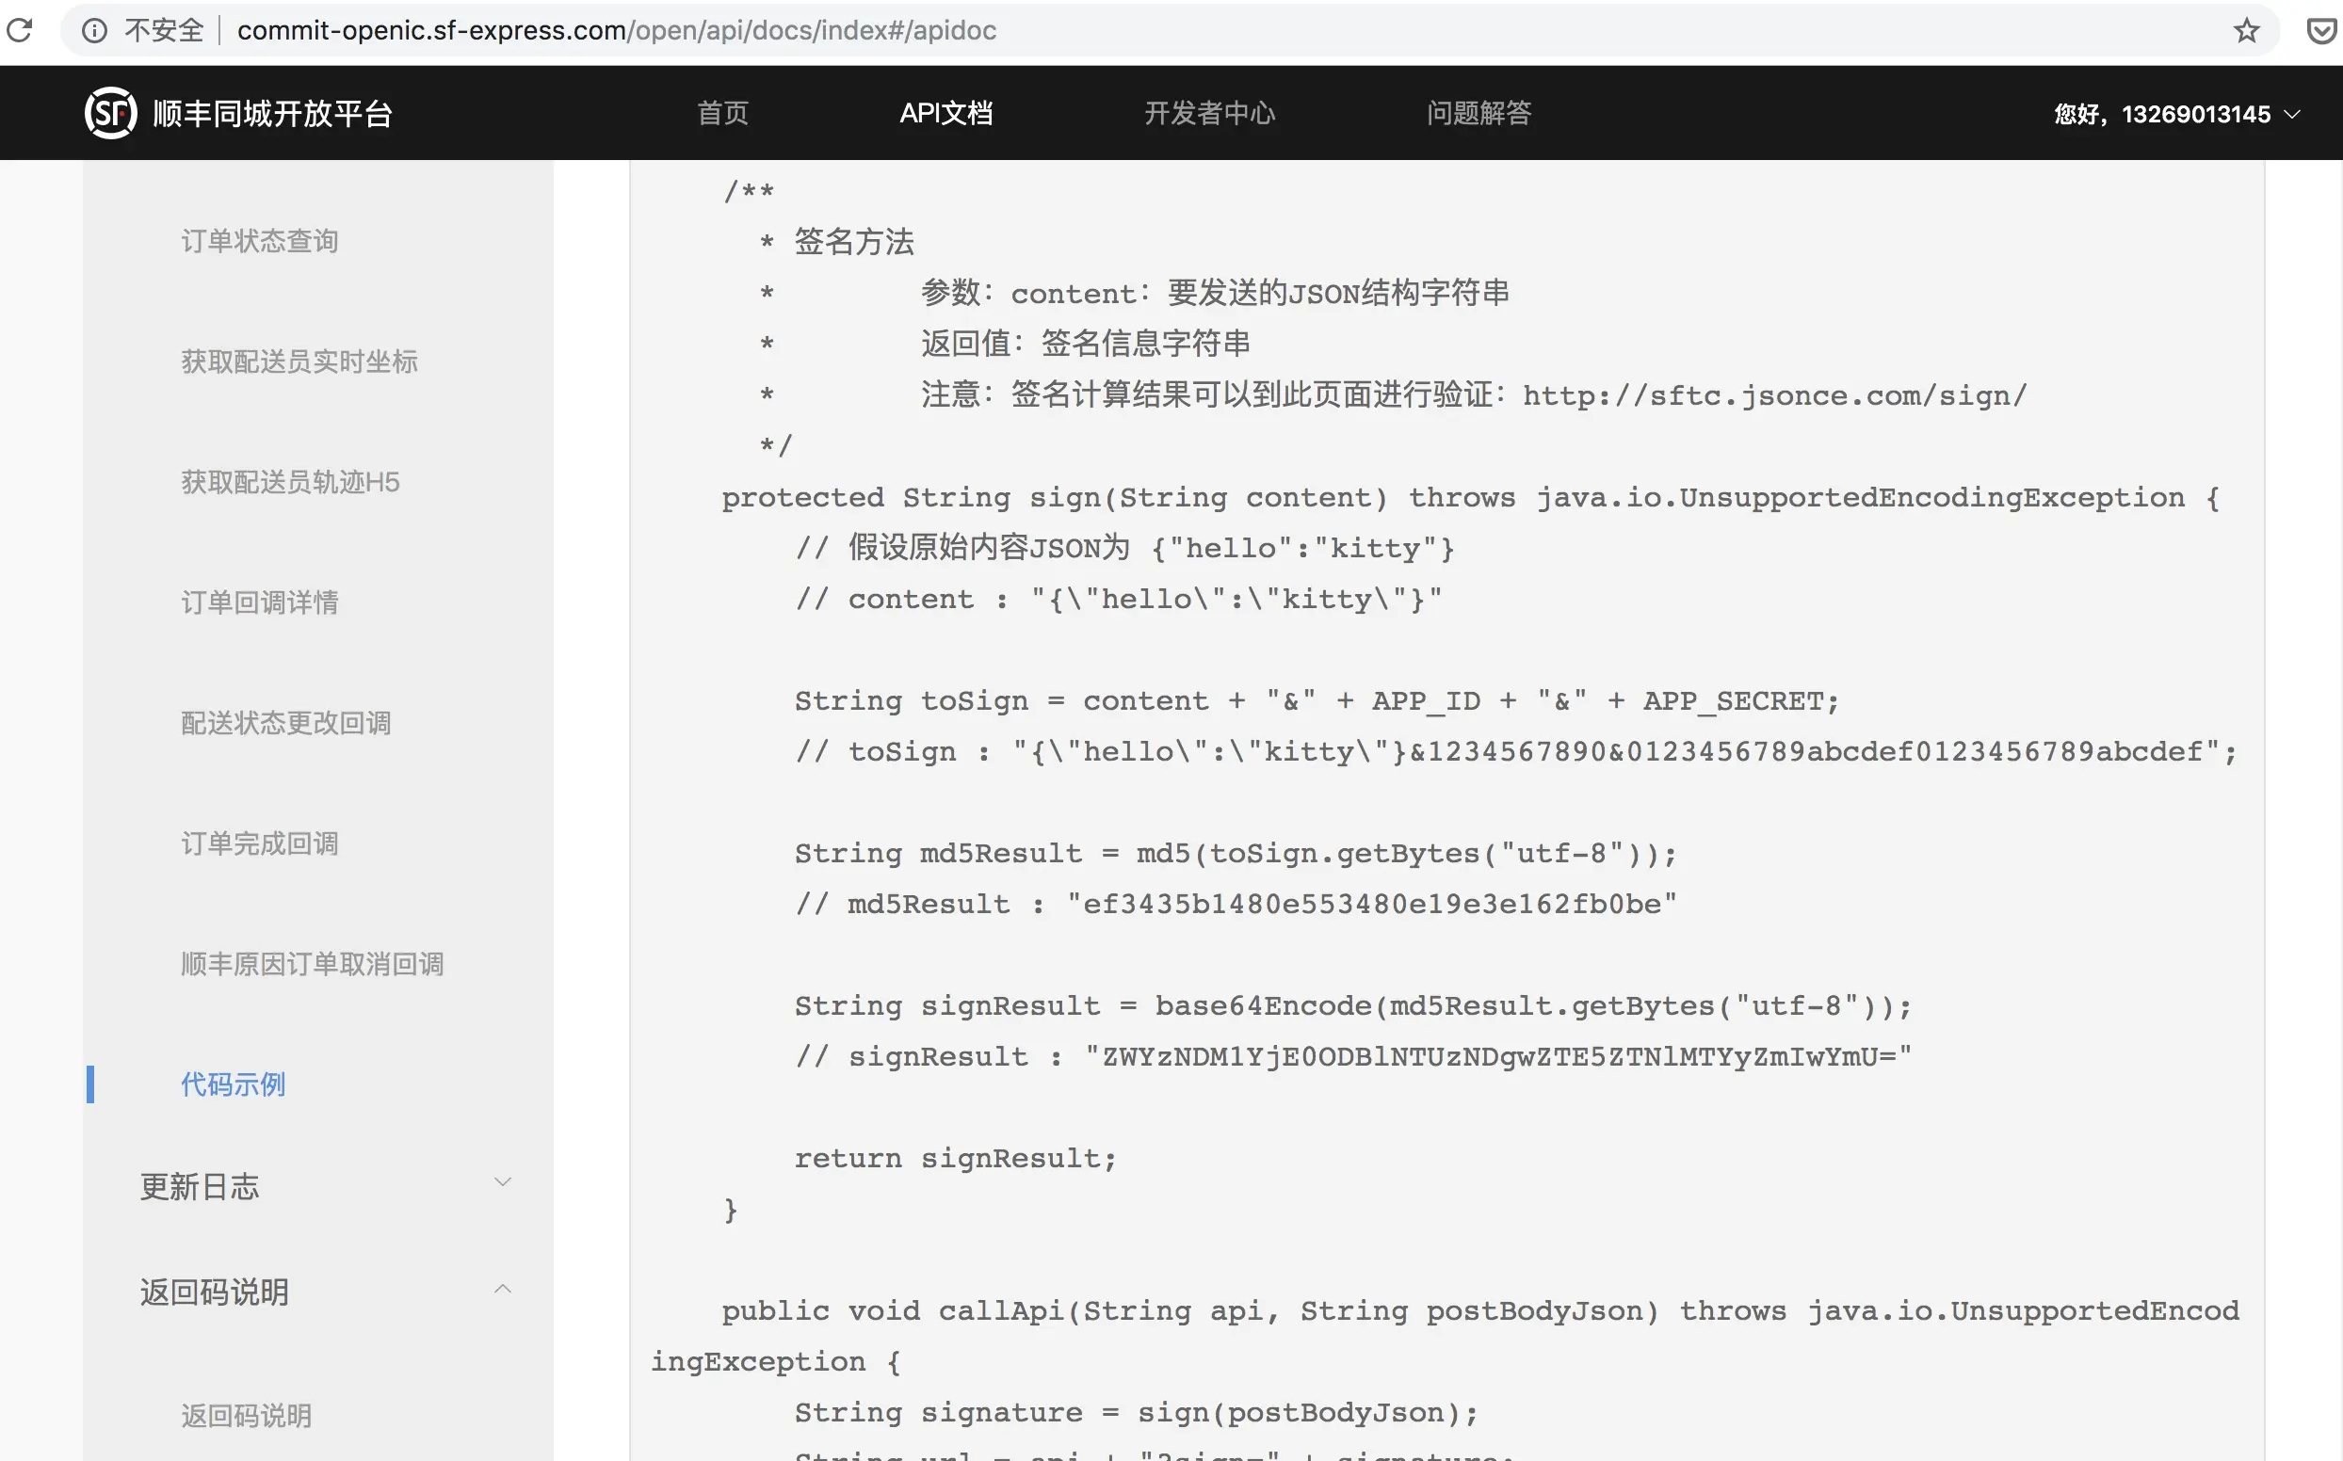Image resolution: width=2343 pixels, height=1461 pixels.
Task: Click the site info icon in address bar
Action: (x=94, y=31)
